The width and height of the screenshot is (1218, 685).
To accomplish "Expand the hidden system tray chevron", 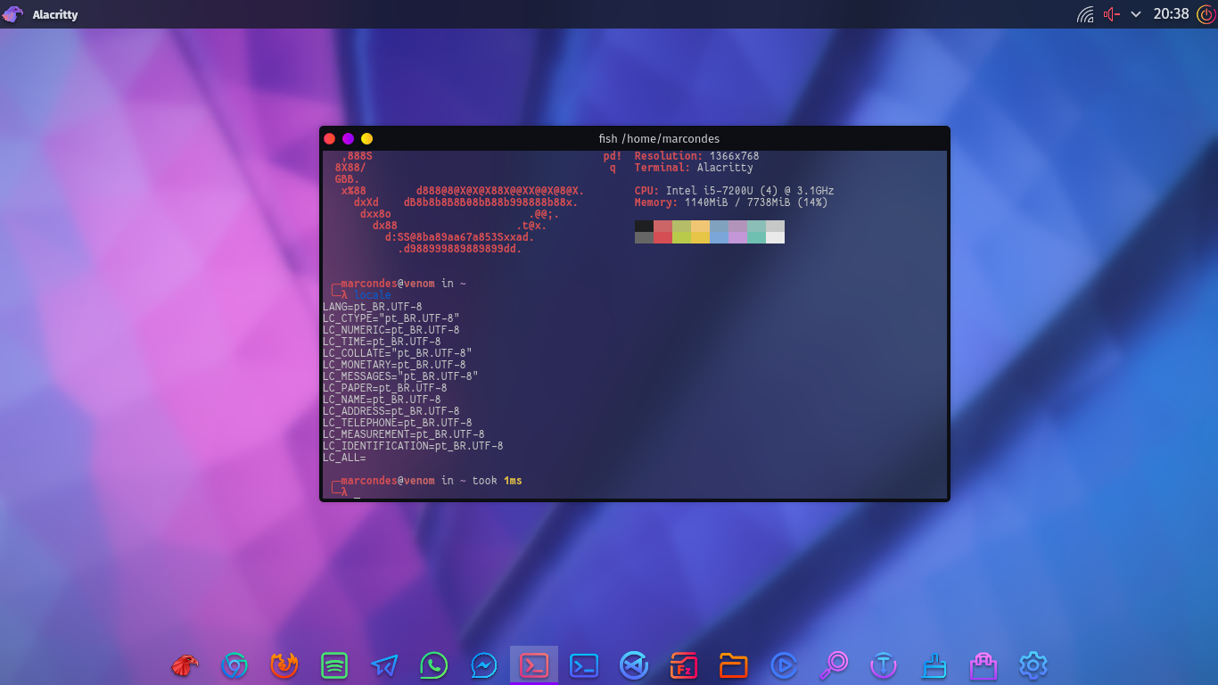I will click(1136, 14).
